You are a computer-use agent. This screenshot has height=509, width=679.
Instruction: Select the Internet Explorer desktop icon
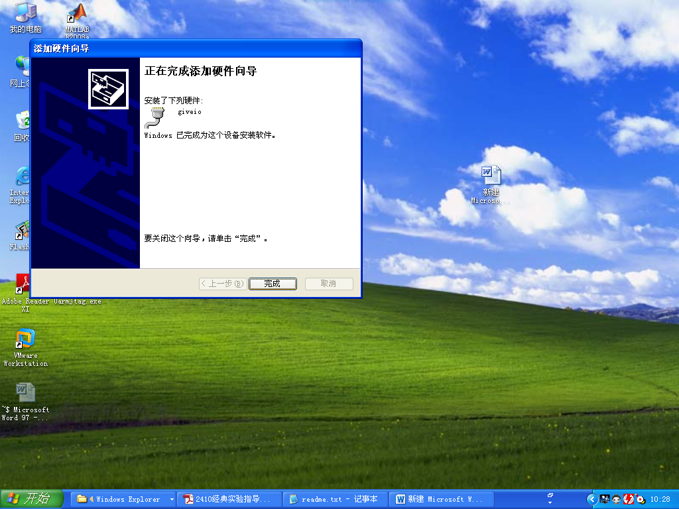(x=20, y=185)
